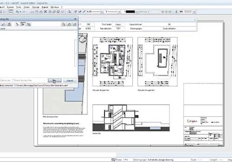Click the Undo arrow icon in main toolbar

tap(17, 12)
